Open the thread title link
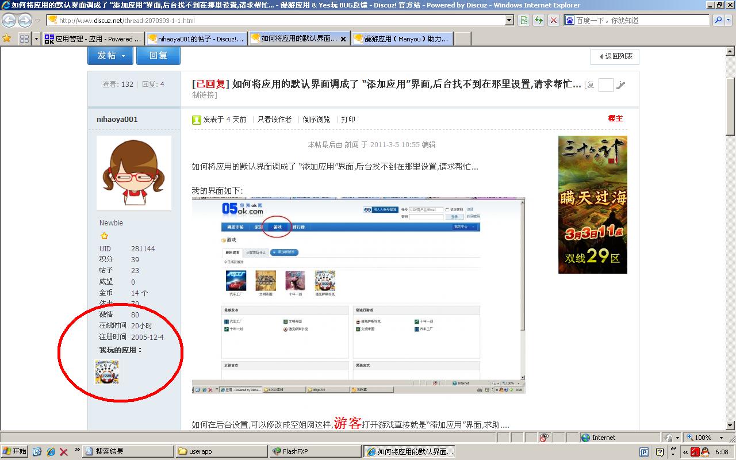 click(407, 85)
